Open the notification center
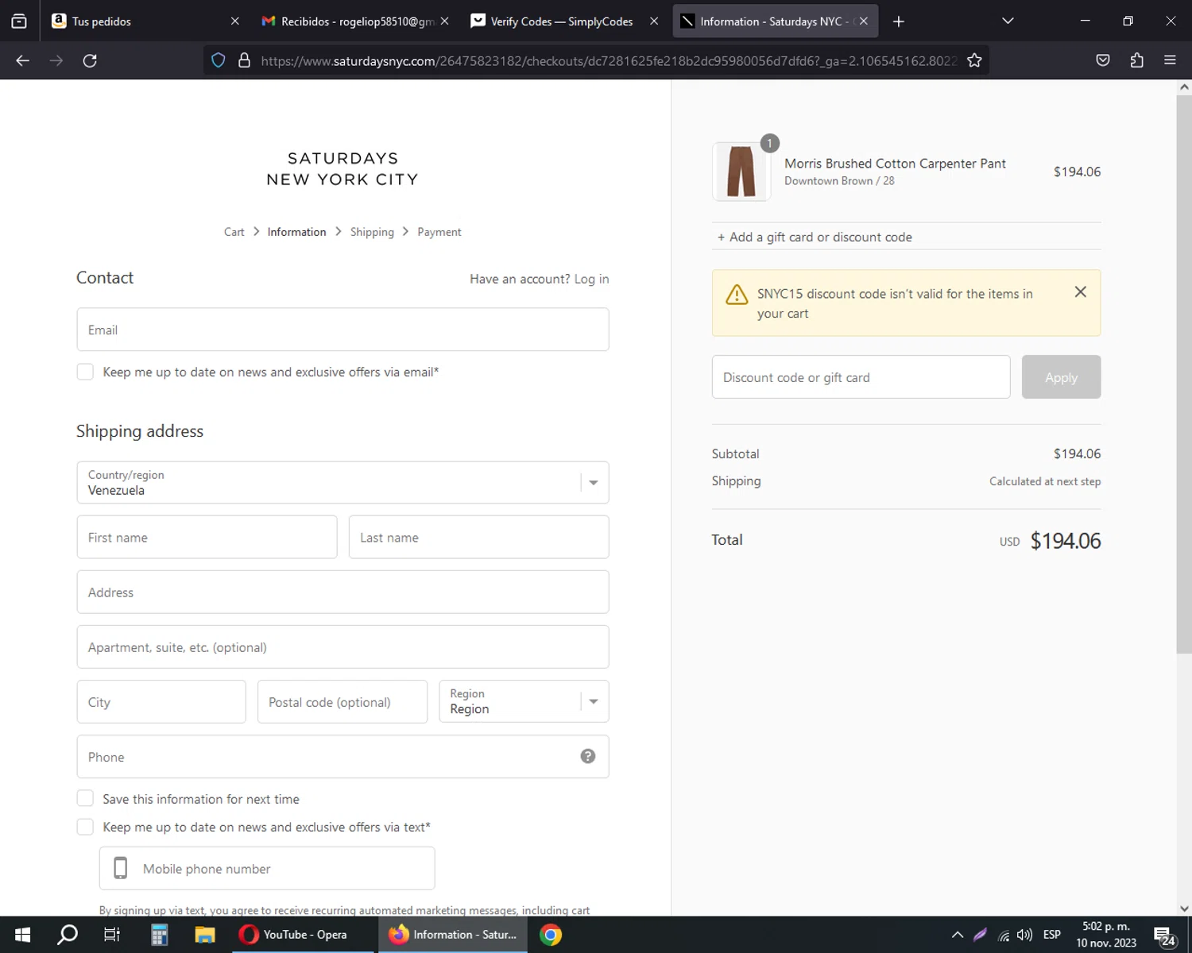This screenshot has width=1192, height=953. [x=1164, y=936]
